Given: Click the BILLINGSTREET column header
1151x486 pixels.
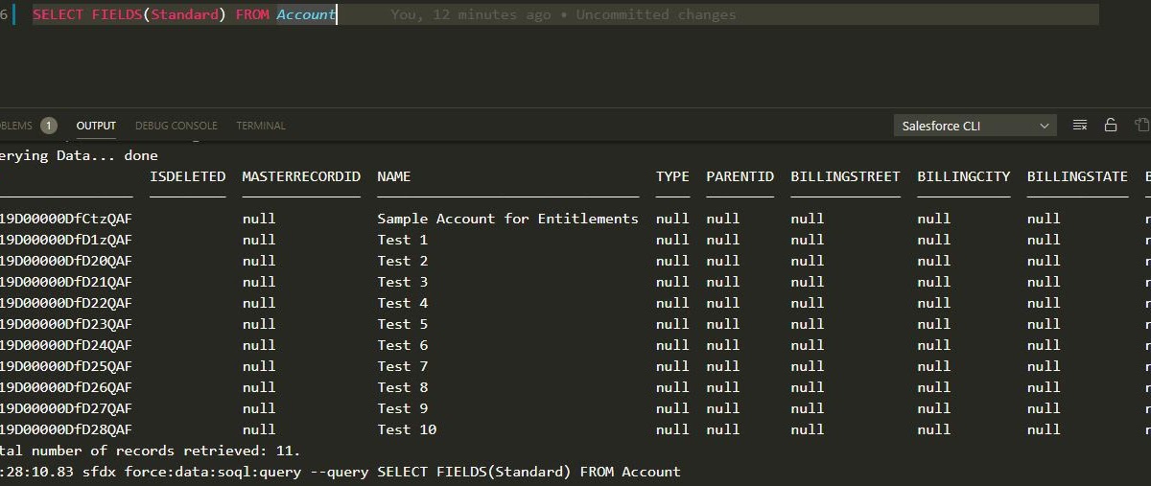Looking at the screenshot, I should point(845,176).
